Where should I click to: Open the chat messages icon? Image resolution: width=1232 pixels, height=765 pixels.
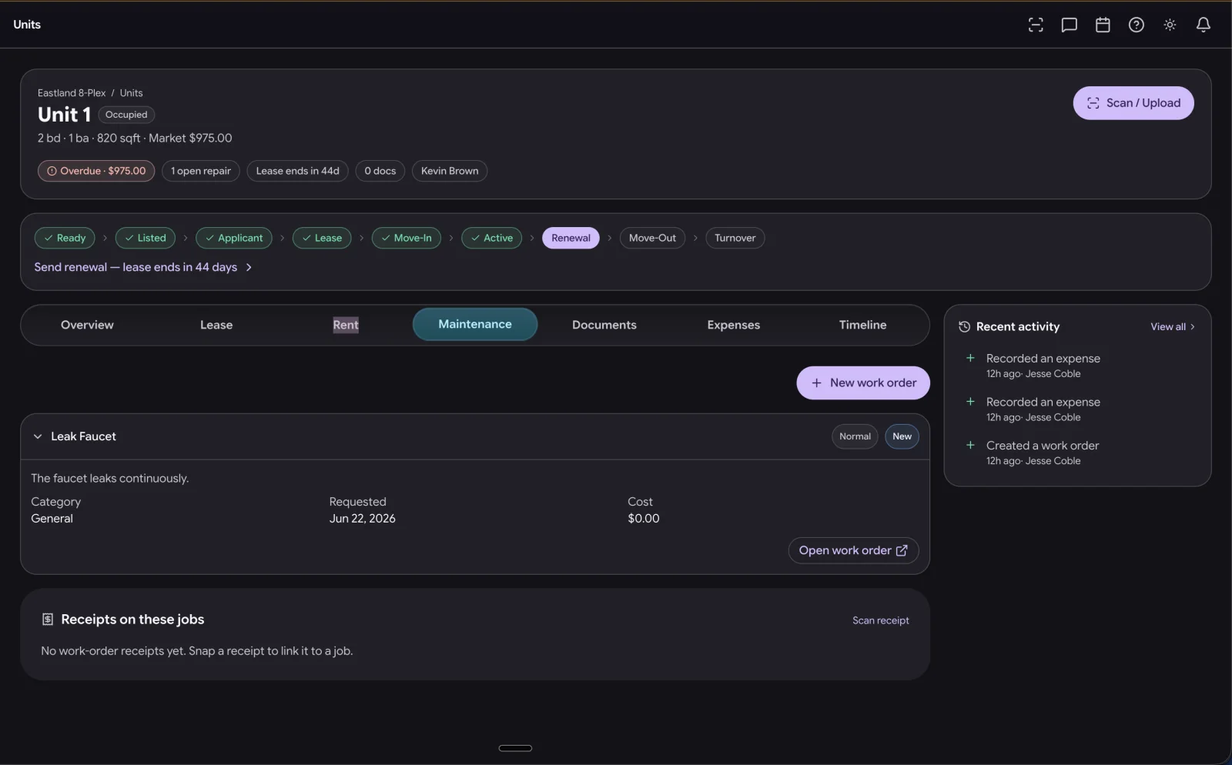tap(1069, 25)
